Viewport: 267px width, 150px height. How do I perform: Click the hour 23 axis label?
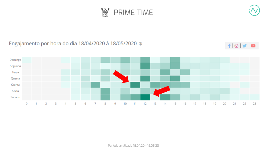pos(254,104)
